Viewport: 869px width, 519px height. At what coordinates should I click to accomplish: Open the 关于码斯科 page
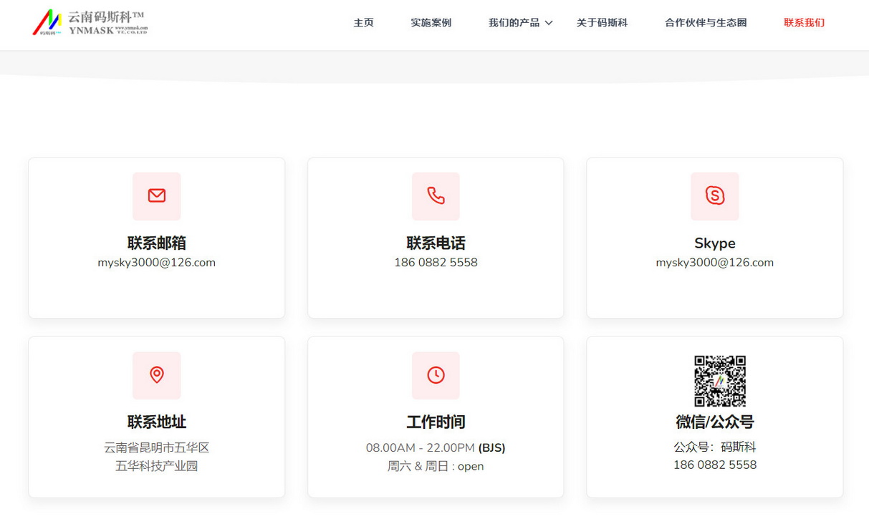(x=602, y=23)
